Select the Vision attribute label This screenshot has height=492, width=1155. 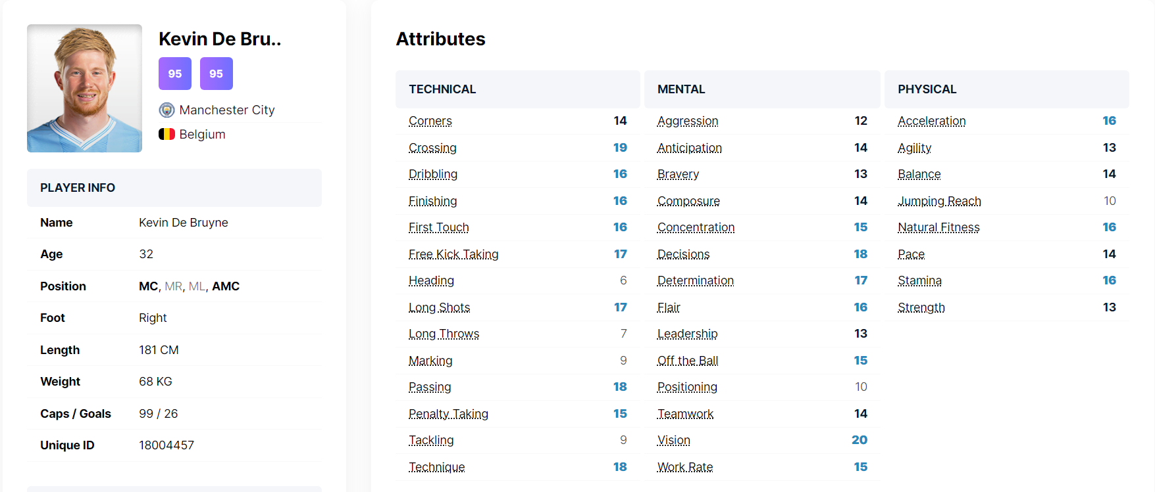pos(674,440)
